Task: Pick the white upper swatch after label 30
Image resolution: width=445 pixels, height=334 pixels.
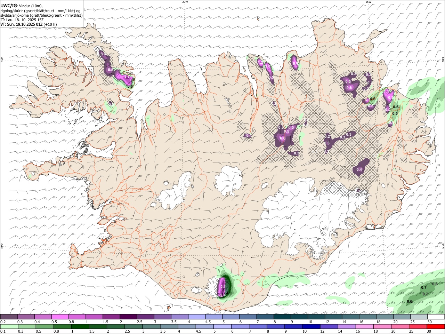Action: point(436,317)
